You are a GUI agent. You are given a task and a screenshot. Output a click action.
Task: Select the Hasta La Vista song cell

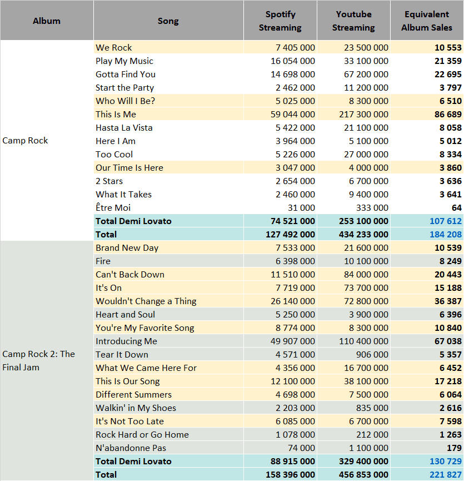[168, 127]
